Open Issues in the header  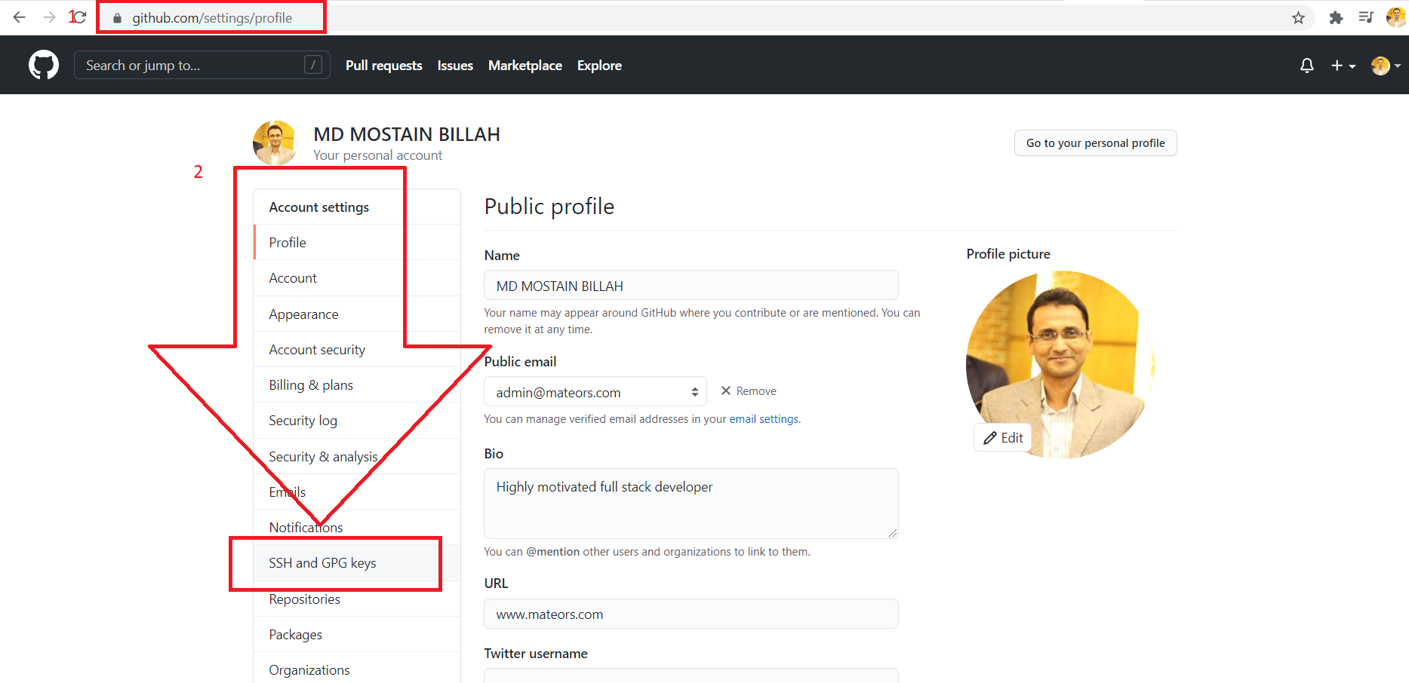click(455, 66)
